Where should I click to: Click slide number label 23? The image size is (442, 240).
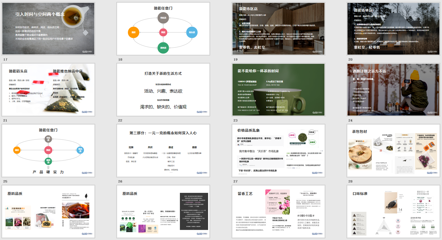click(236, 120)
